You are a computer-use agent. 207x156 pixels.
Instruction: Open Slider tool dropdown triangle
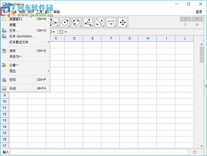point(115,26)
